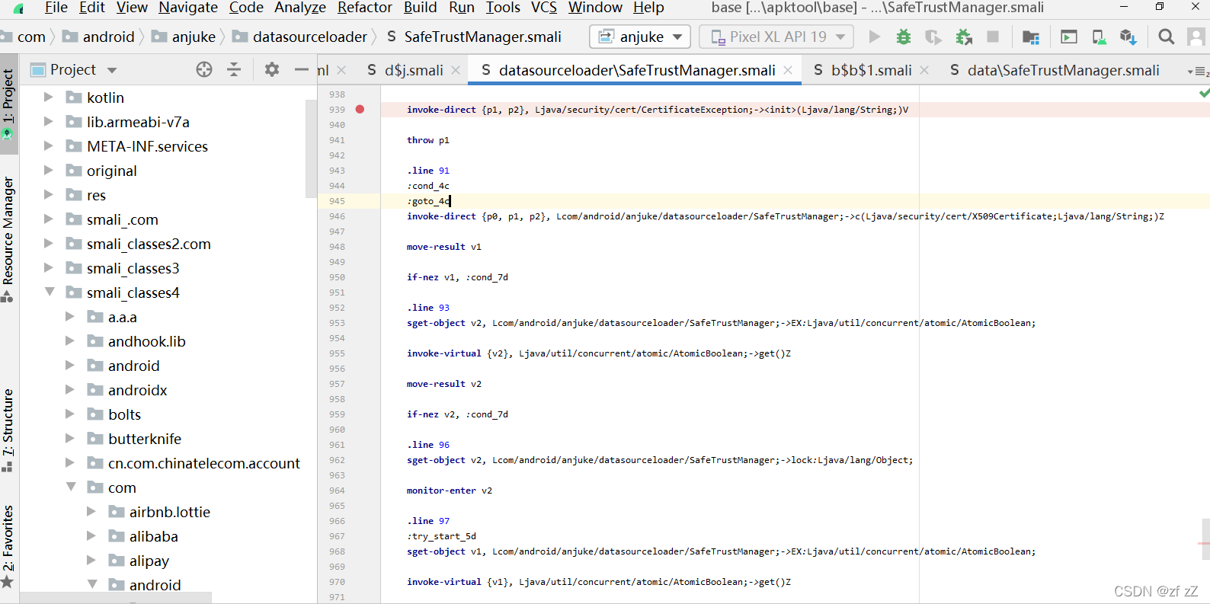Open Search Everywhere magnifier
Image resolution: width=1210 pixels, height=604 pixels.
click(x=1166, y=37)
